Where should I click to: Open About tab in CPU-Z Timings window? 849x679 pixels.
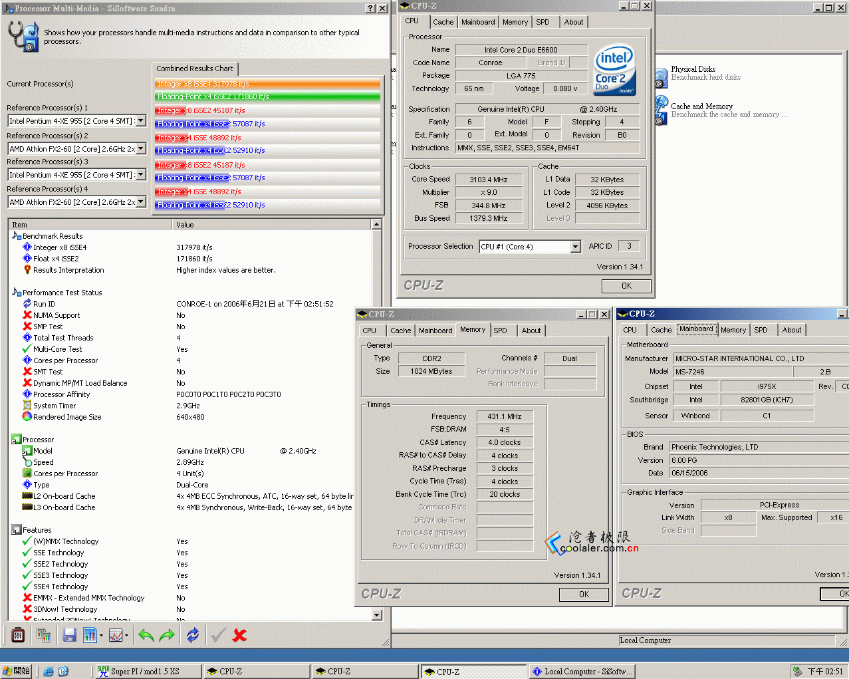click(x=531, y=331)
